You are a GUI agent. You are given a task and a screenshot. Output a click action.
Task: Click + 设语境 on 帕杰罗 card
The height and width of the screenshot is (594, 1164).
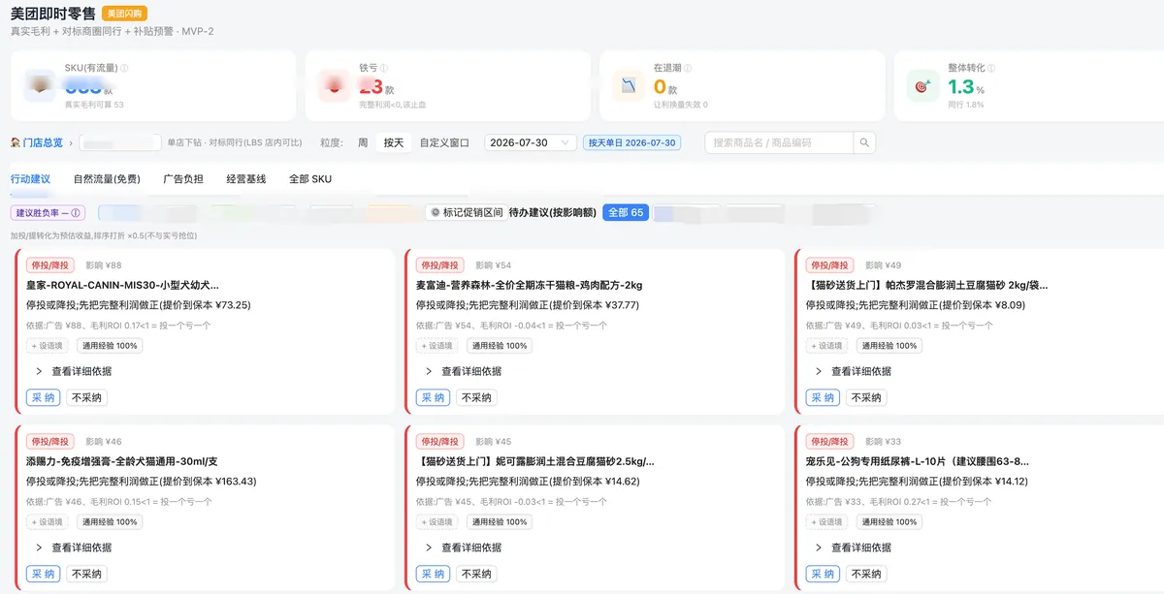tap(828, 346)
